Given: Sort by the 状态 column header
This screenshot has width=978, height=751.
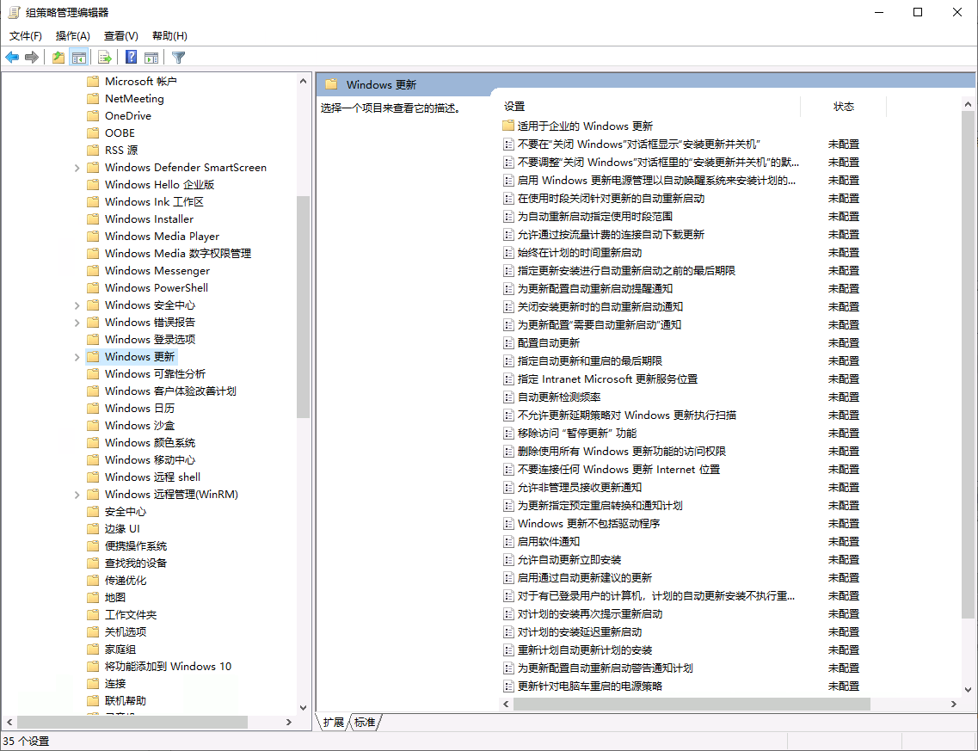Looking at the screenshot, I should 843,107.
